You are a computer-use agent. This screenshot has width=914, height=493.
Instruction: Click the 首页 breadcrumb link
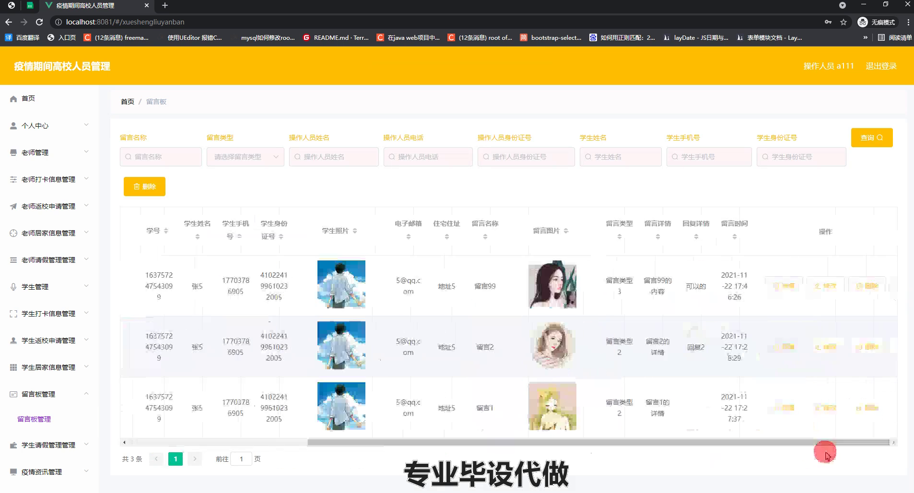coord(128,102)
